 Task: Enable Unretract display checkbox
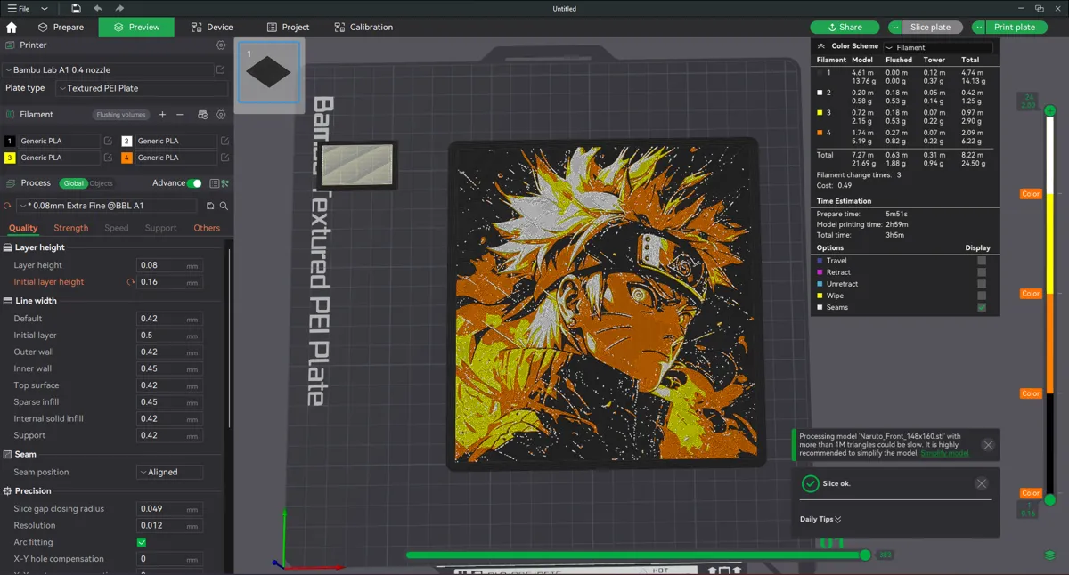982,284
